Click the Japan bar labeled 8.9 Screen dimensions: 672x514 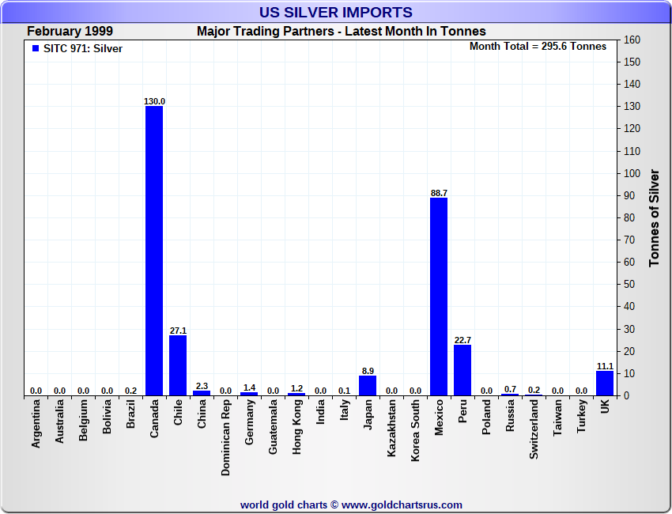click(368, 386)
